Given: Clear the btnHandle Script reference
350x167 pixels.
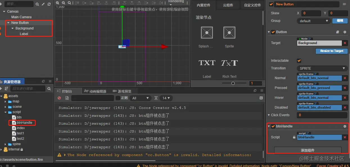Looking at the screenshot, I should pos(345,137).
